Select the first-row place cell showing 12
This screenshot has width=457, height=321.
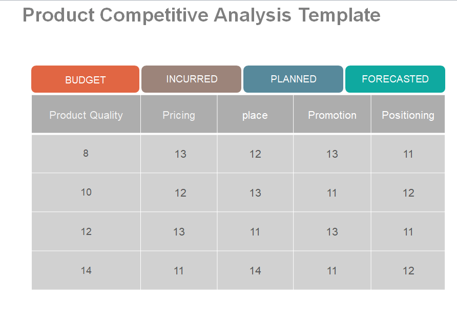(255, 154)
